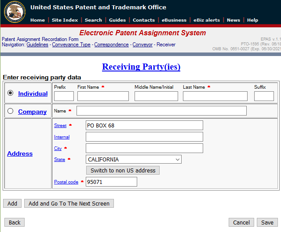This screenshot has height=232, width=281.
Task: Open eBusiness in the top navigation
Action: pyautogui.click(x=174, y=20)
